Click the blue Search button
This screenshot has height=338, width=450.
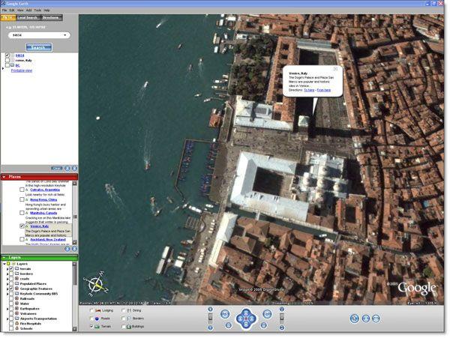39,47
